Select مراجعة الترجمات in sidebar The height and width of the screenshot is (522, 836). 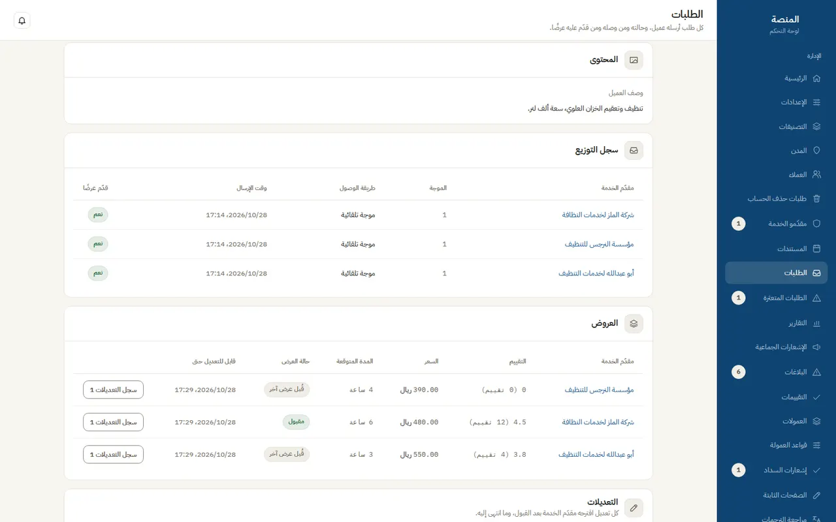pyautogui.click(x=776, y=518)
